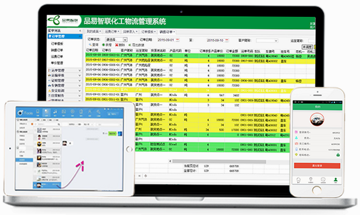Open calendar icon beside 2015-09-01 date
This screenshot has height=215, width=360.
pyautogui.click(x=178, y=40)
